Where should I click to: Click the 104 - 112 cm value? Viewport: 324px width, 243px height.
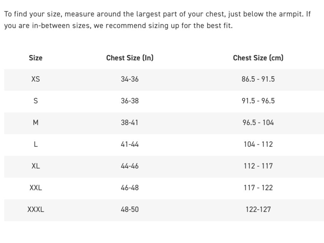(258, 144)
